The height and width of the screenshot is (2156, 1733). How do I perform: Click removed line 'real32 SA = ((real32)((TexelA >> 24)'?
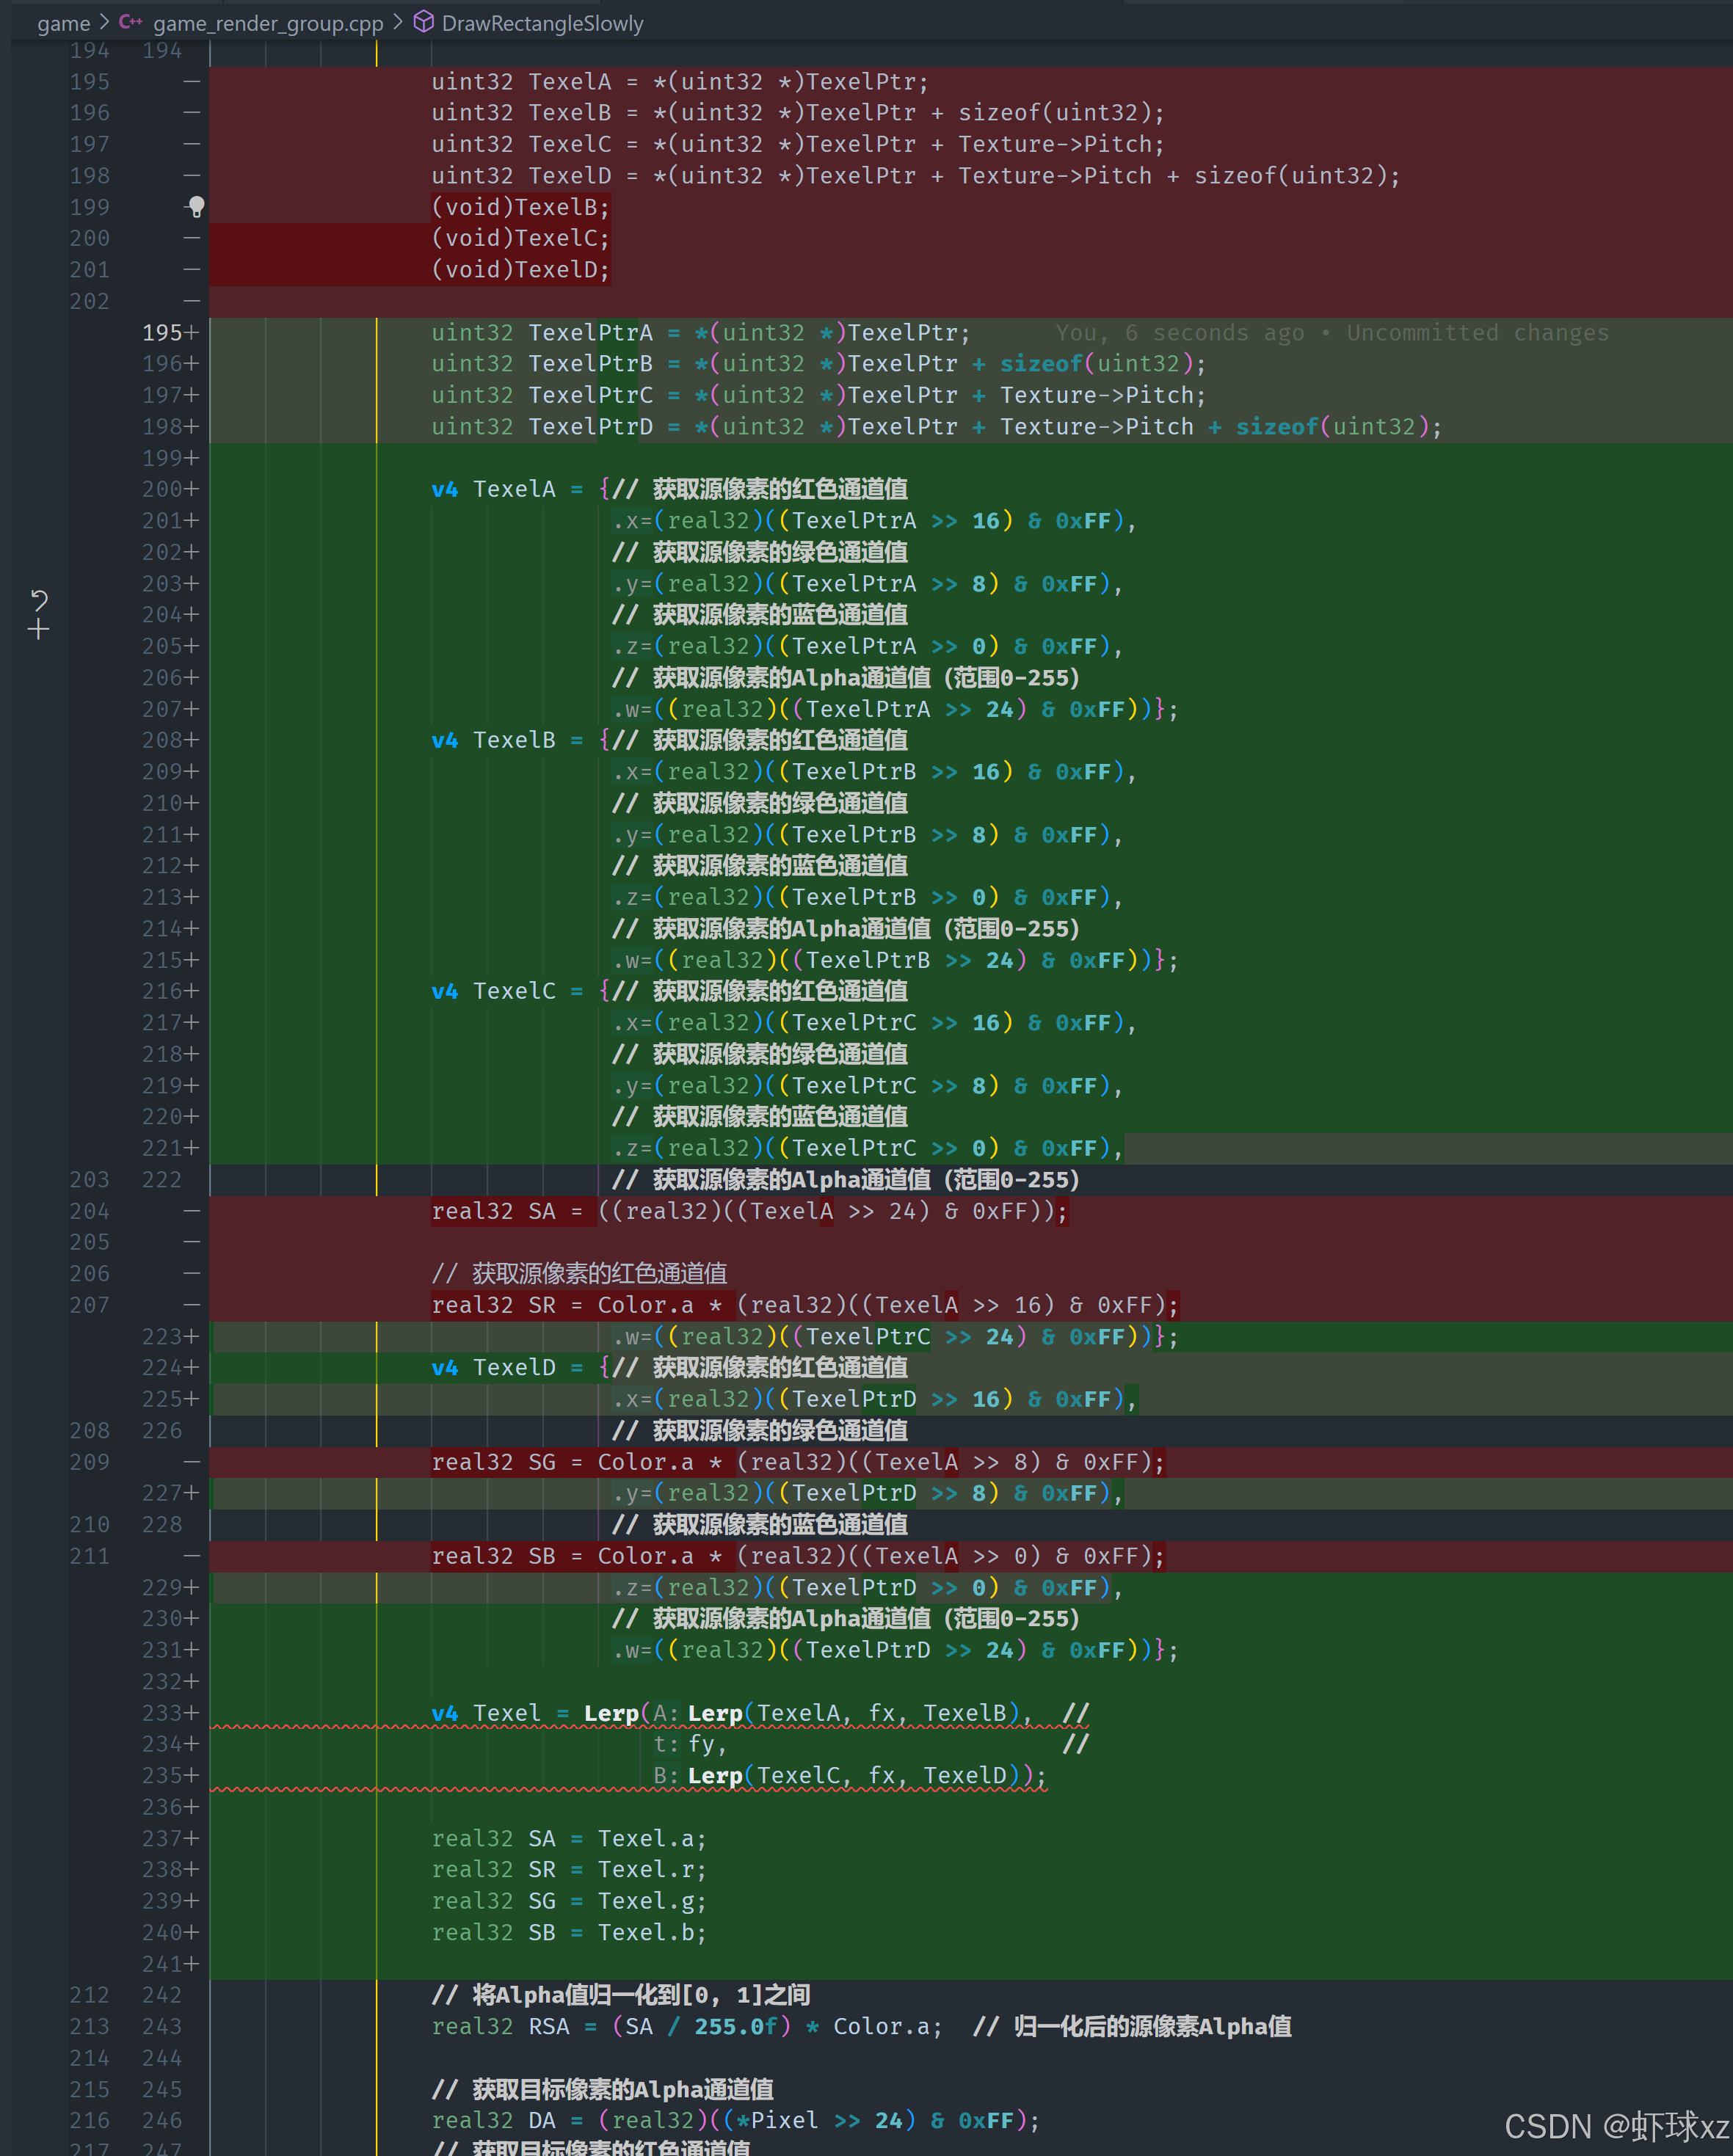[750, 1211]
